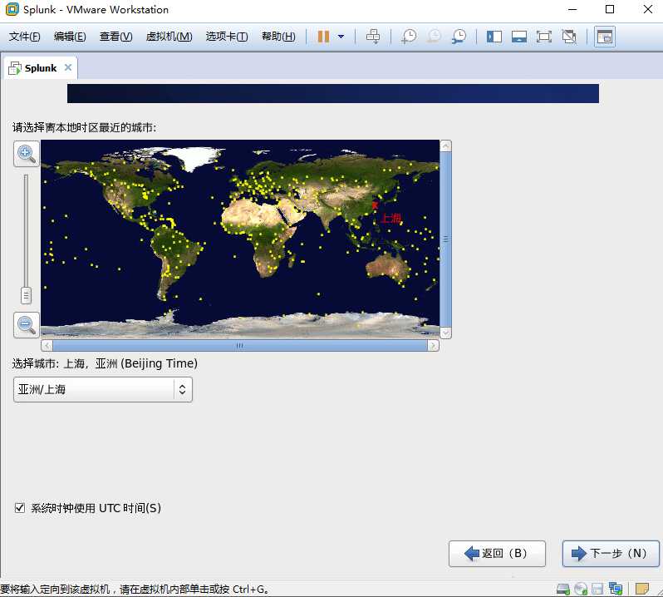Open the snapshot manager via the toolbar icon
663x597 pixels.
pyautogui.click(x=459, y=37)
